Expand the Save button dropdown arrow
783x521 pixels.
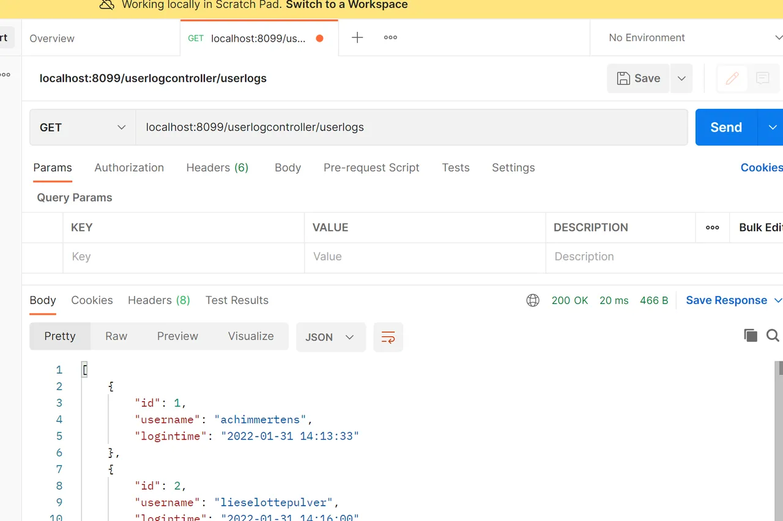[x=681, y=78]
